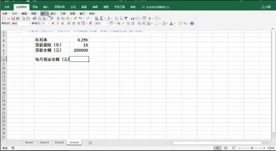
Task: Select the cell containing 200000
Action: pyautogui.click(x=79, y=50)
